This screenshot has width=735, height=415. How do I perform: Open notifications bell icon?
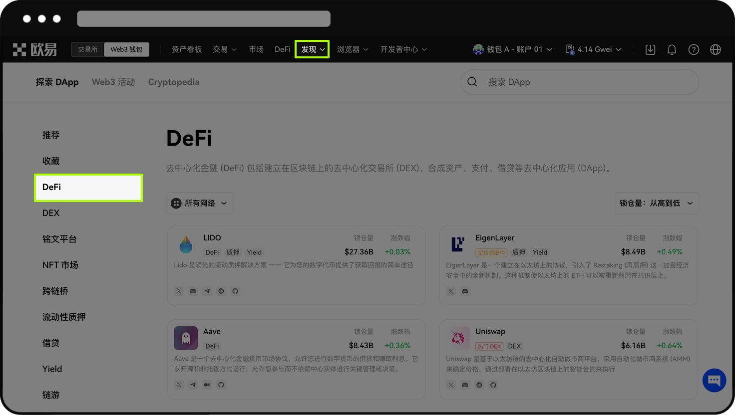(672, 49)
